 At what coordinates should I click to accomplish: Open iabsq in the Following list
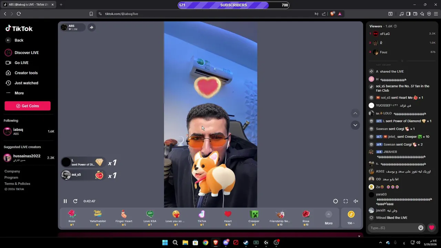29,131
